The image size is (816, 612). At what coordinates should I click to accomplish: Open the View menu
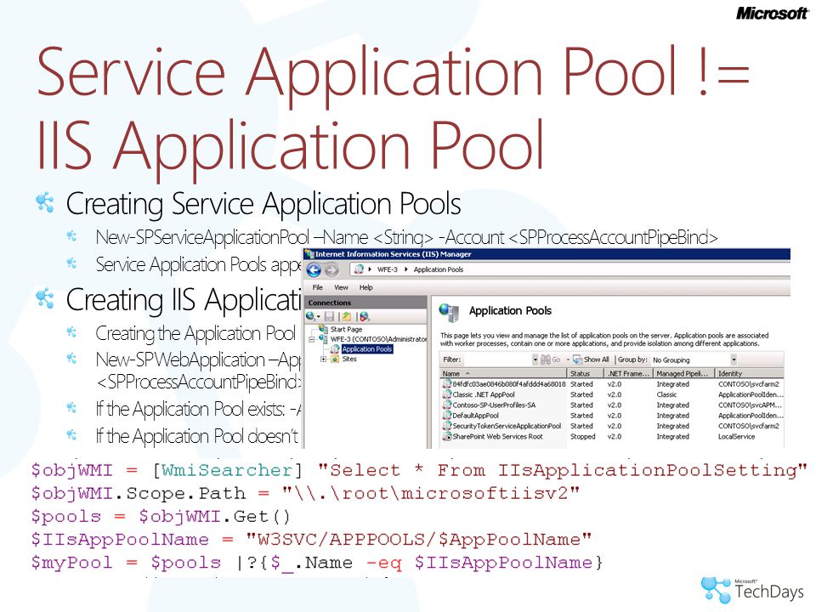pos(341,287)
